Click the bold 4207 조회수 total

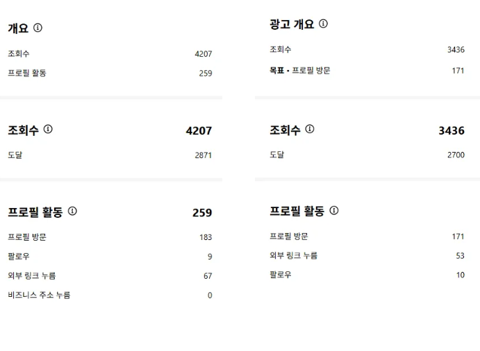click(199, 131)
